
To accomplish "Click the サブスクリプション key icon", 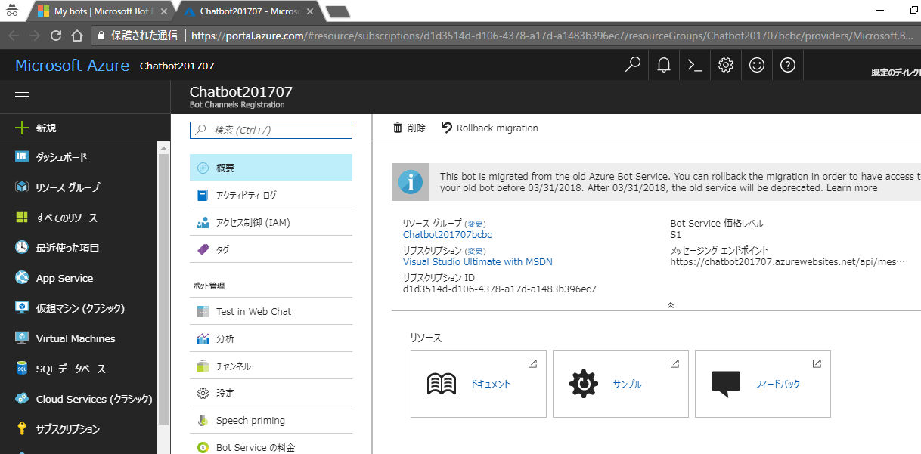I will point(22,428).
